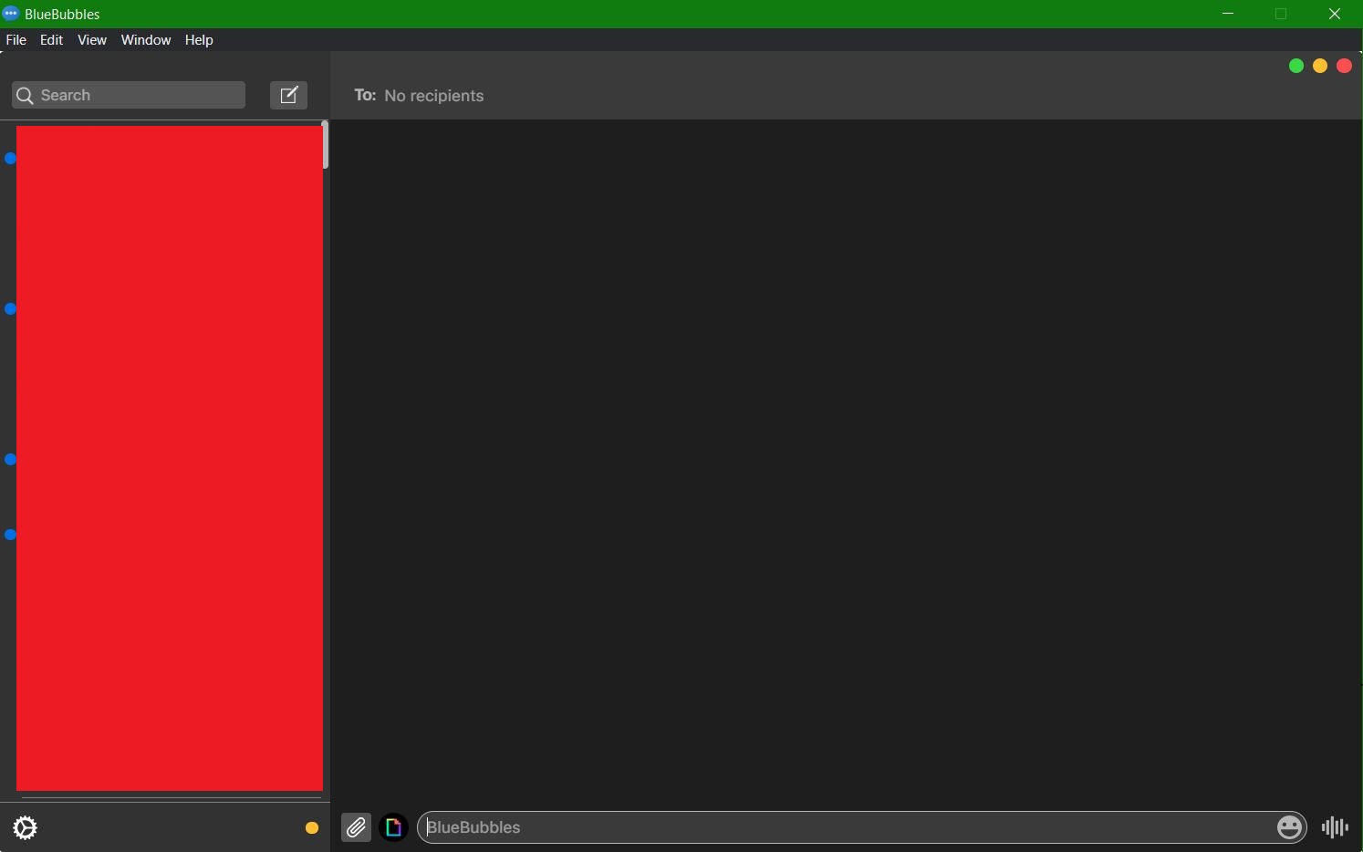
Task: Open the Window menu
Action: pyautogui.click(x=145, y=40)
